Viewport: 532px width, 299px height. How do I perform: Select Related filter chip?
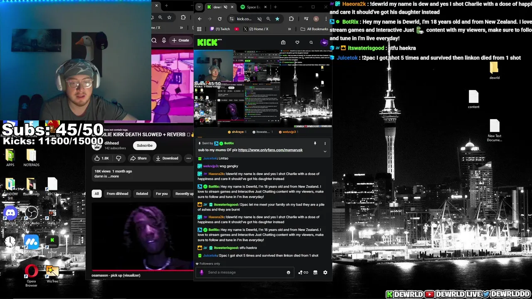pos(142,194)
